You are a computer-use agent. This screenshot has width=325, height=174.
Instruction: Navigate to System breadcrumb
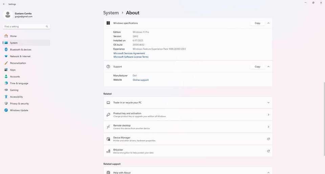click(x=111, y=13)
